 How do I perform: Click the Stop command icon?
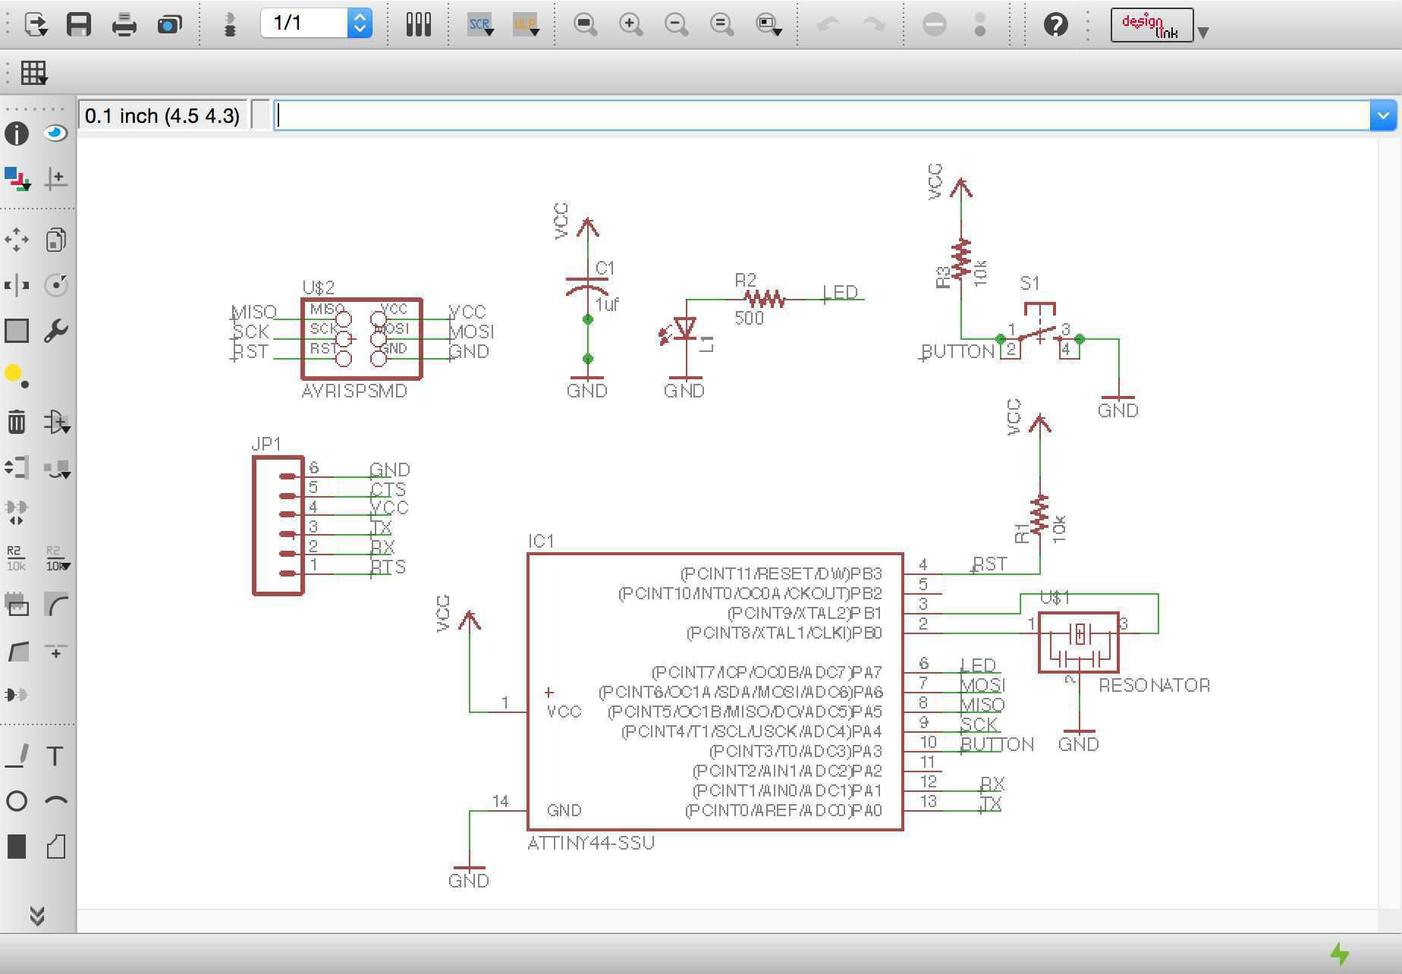(x=934, y=24)
